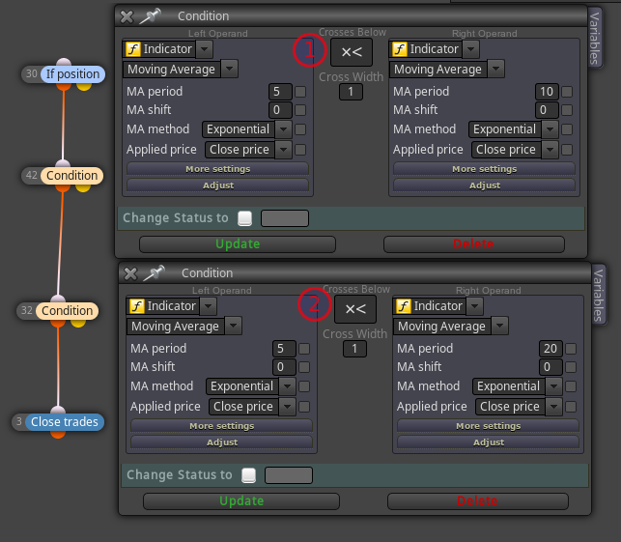Click yellow output dot of Condition 42
621x542 pixels.
pyautogui.click(x=83, y=187)
